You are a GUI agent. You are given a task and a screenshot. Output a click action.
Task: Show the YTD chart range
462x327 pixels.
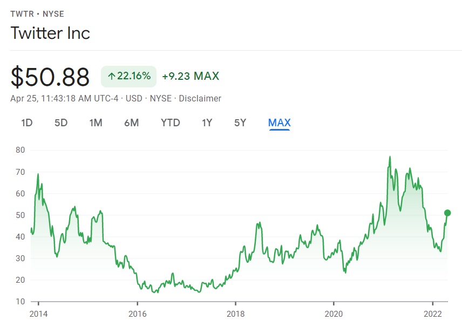(x=171, y=122)
